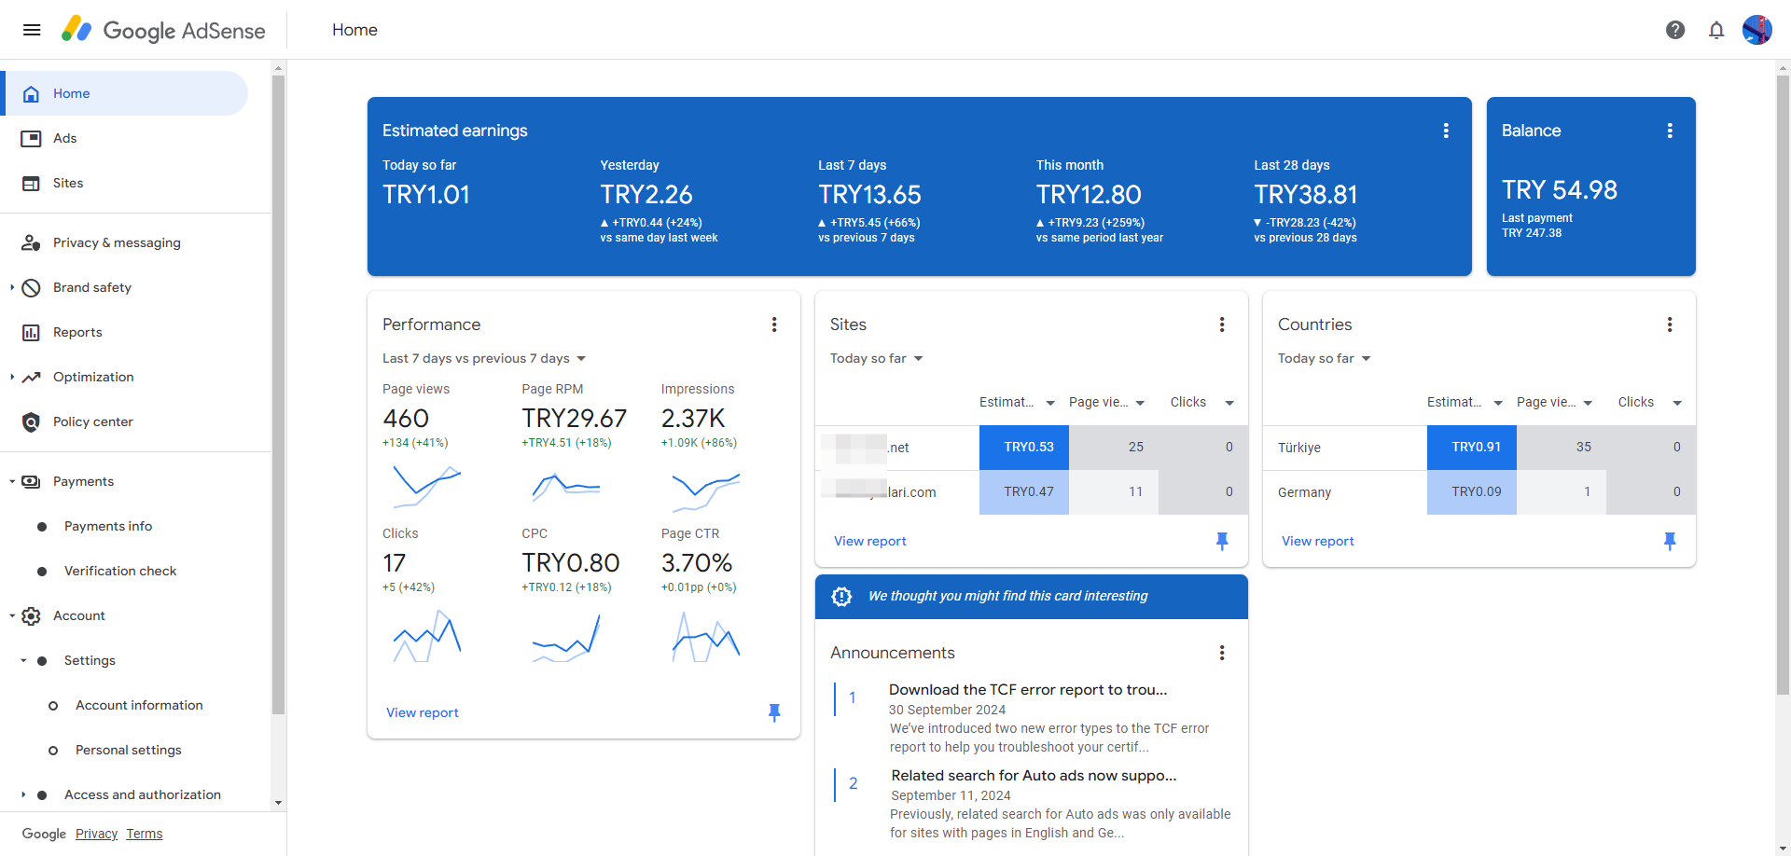Pin the Performance card
The height and width of the screenshot is (856, 1791).
point(774,712)
